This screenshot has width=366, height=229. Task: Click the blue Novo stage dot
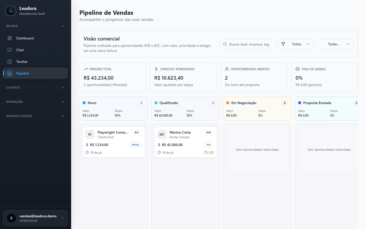click(x=84, y=103)
